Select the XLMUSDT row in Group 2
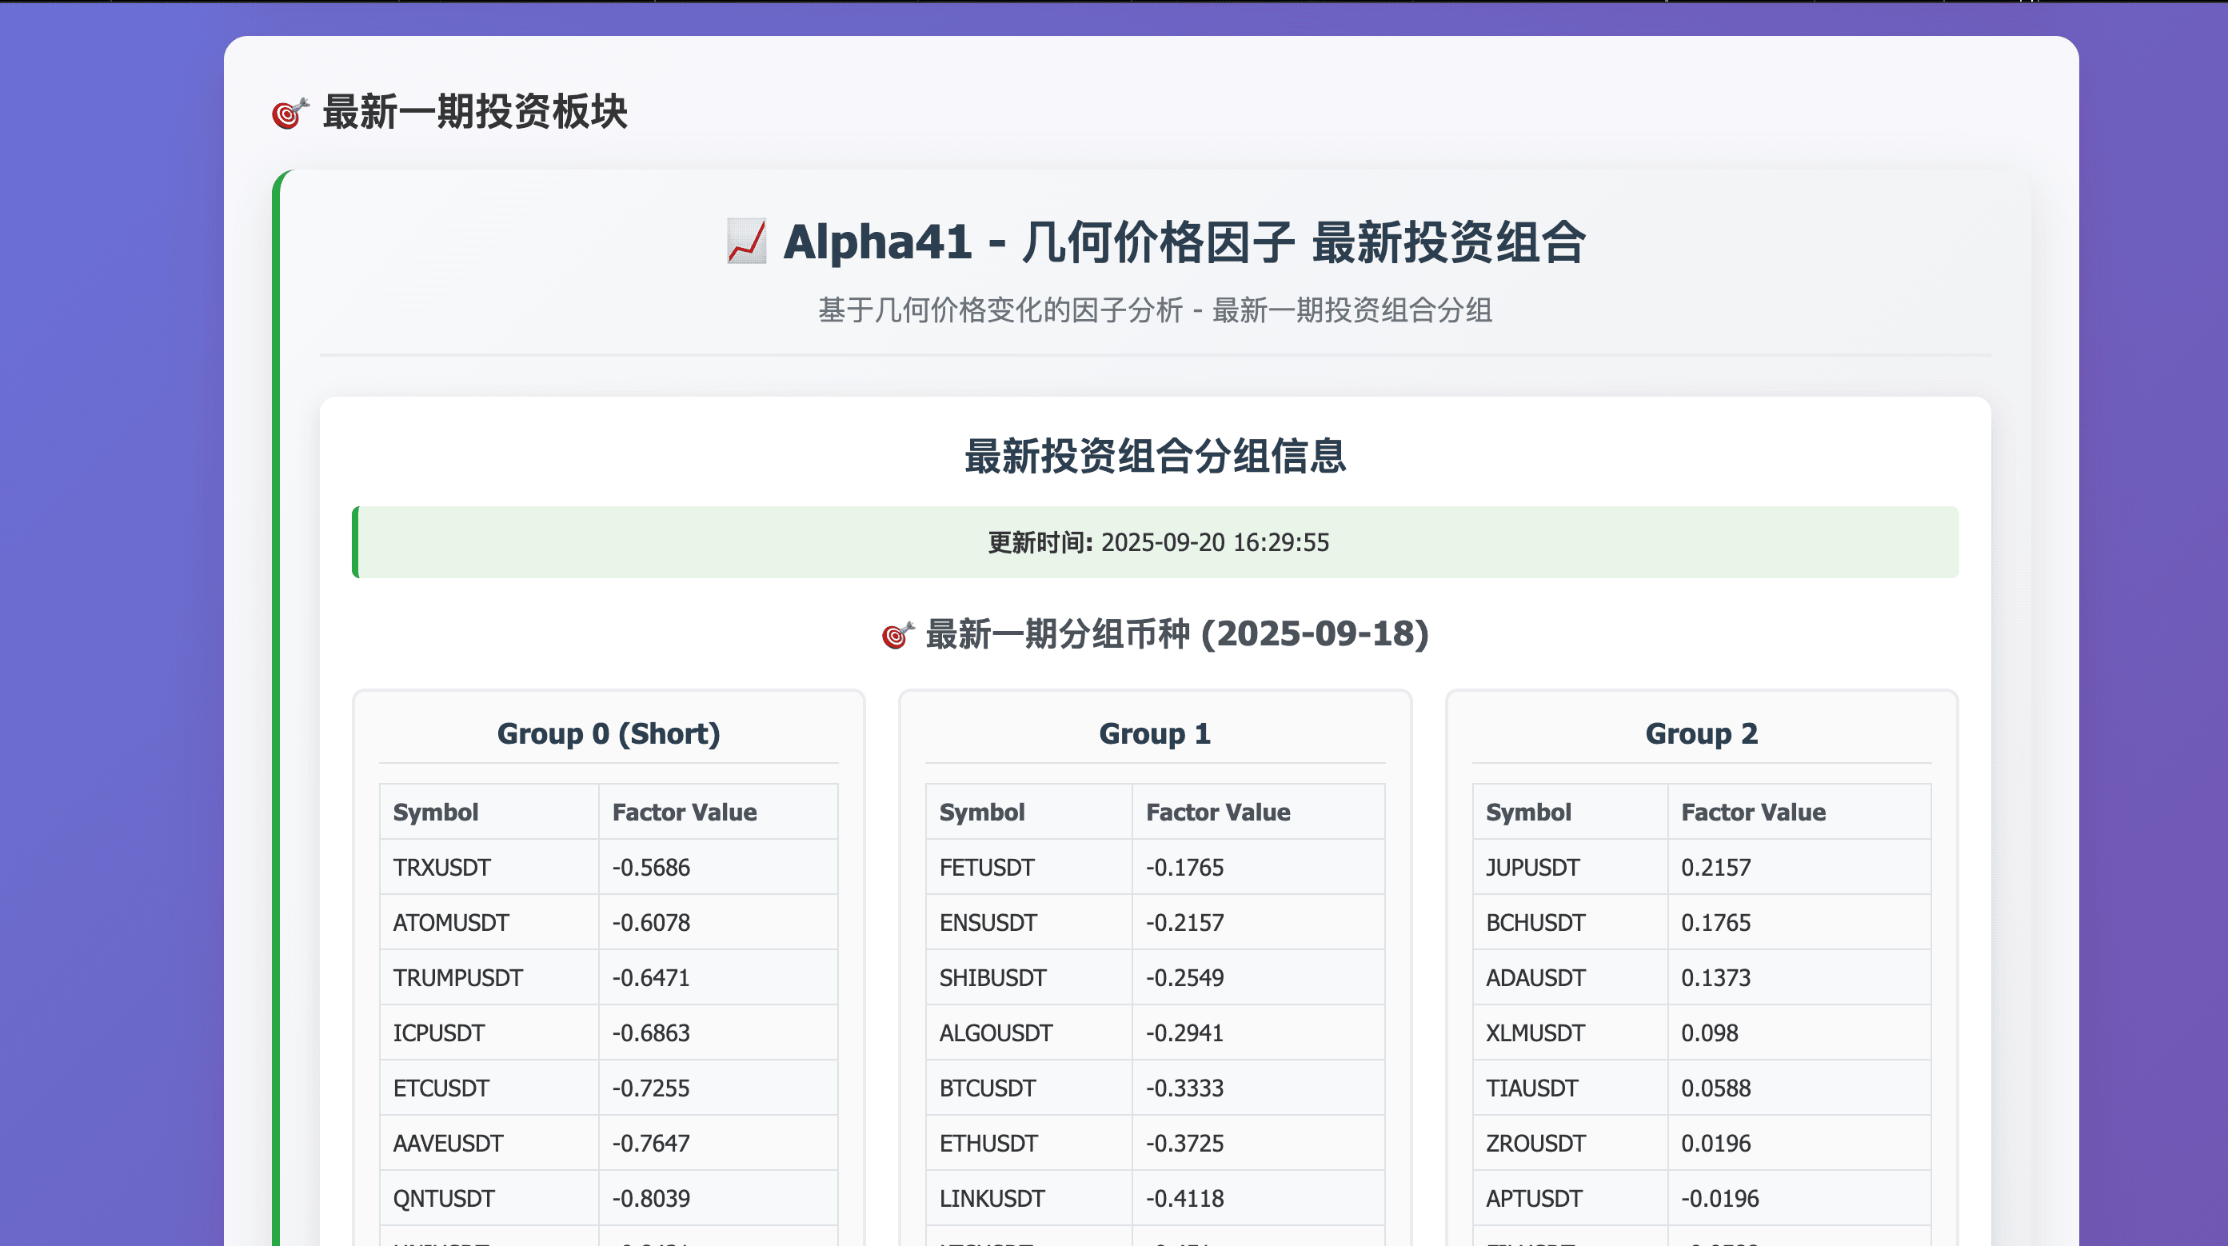This screenshot has width=2228, height=1246. tap(1701, 1032)
